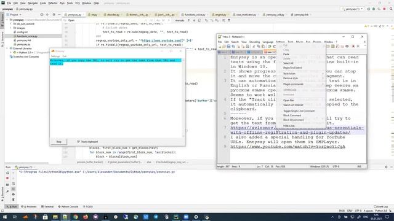This screenshot has width=394, height=221.
Task: Open PyCharm Navigate menu
Action: [x=33, y=3]
